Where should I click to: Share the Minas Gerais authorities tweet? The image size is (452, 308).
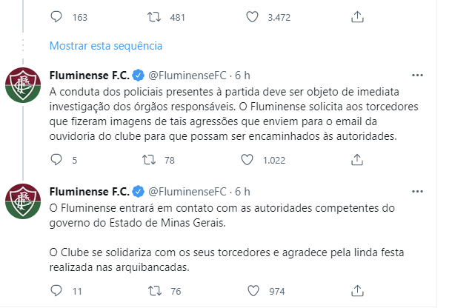click(x=357, y=291)
